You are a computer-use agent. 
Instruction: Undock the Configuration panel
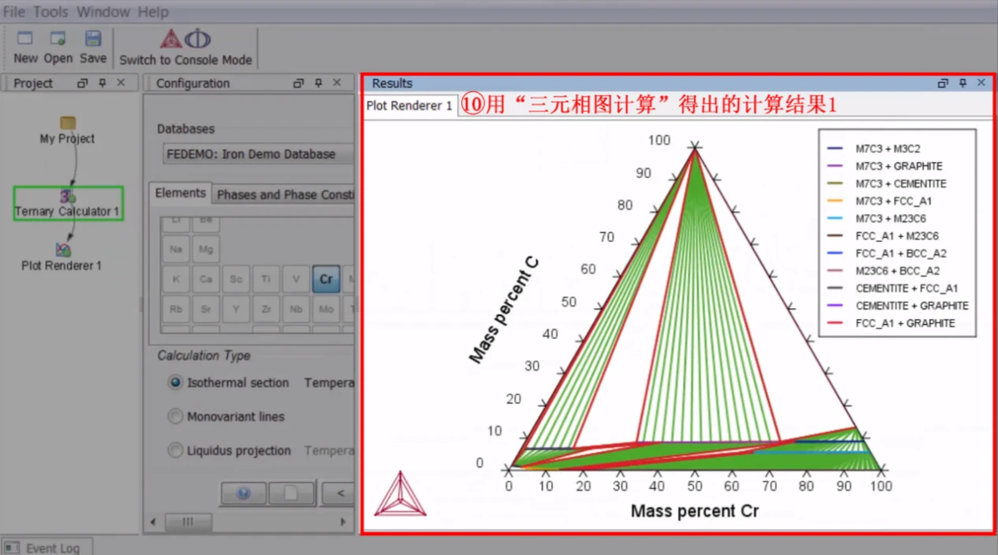pyautogui.click(x=298, y=83)
